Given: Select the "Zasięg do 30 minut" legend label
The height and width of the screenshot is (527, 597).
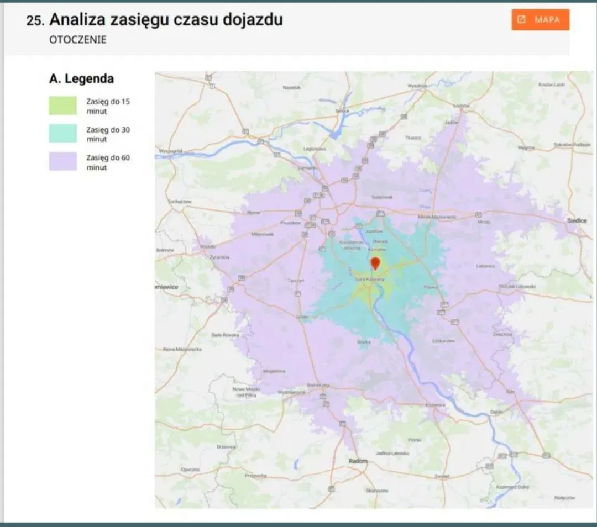Looking at the screenshot, I should pos(108,134).
